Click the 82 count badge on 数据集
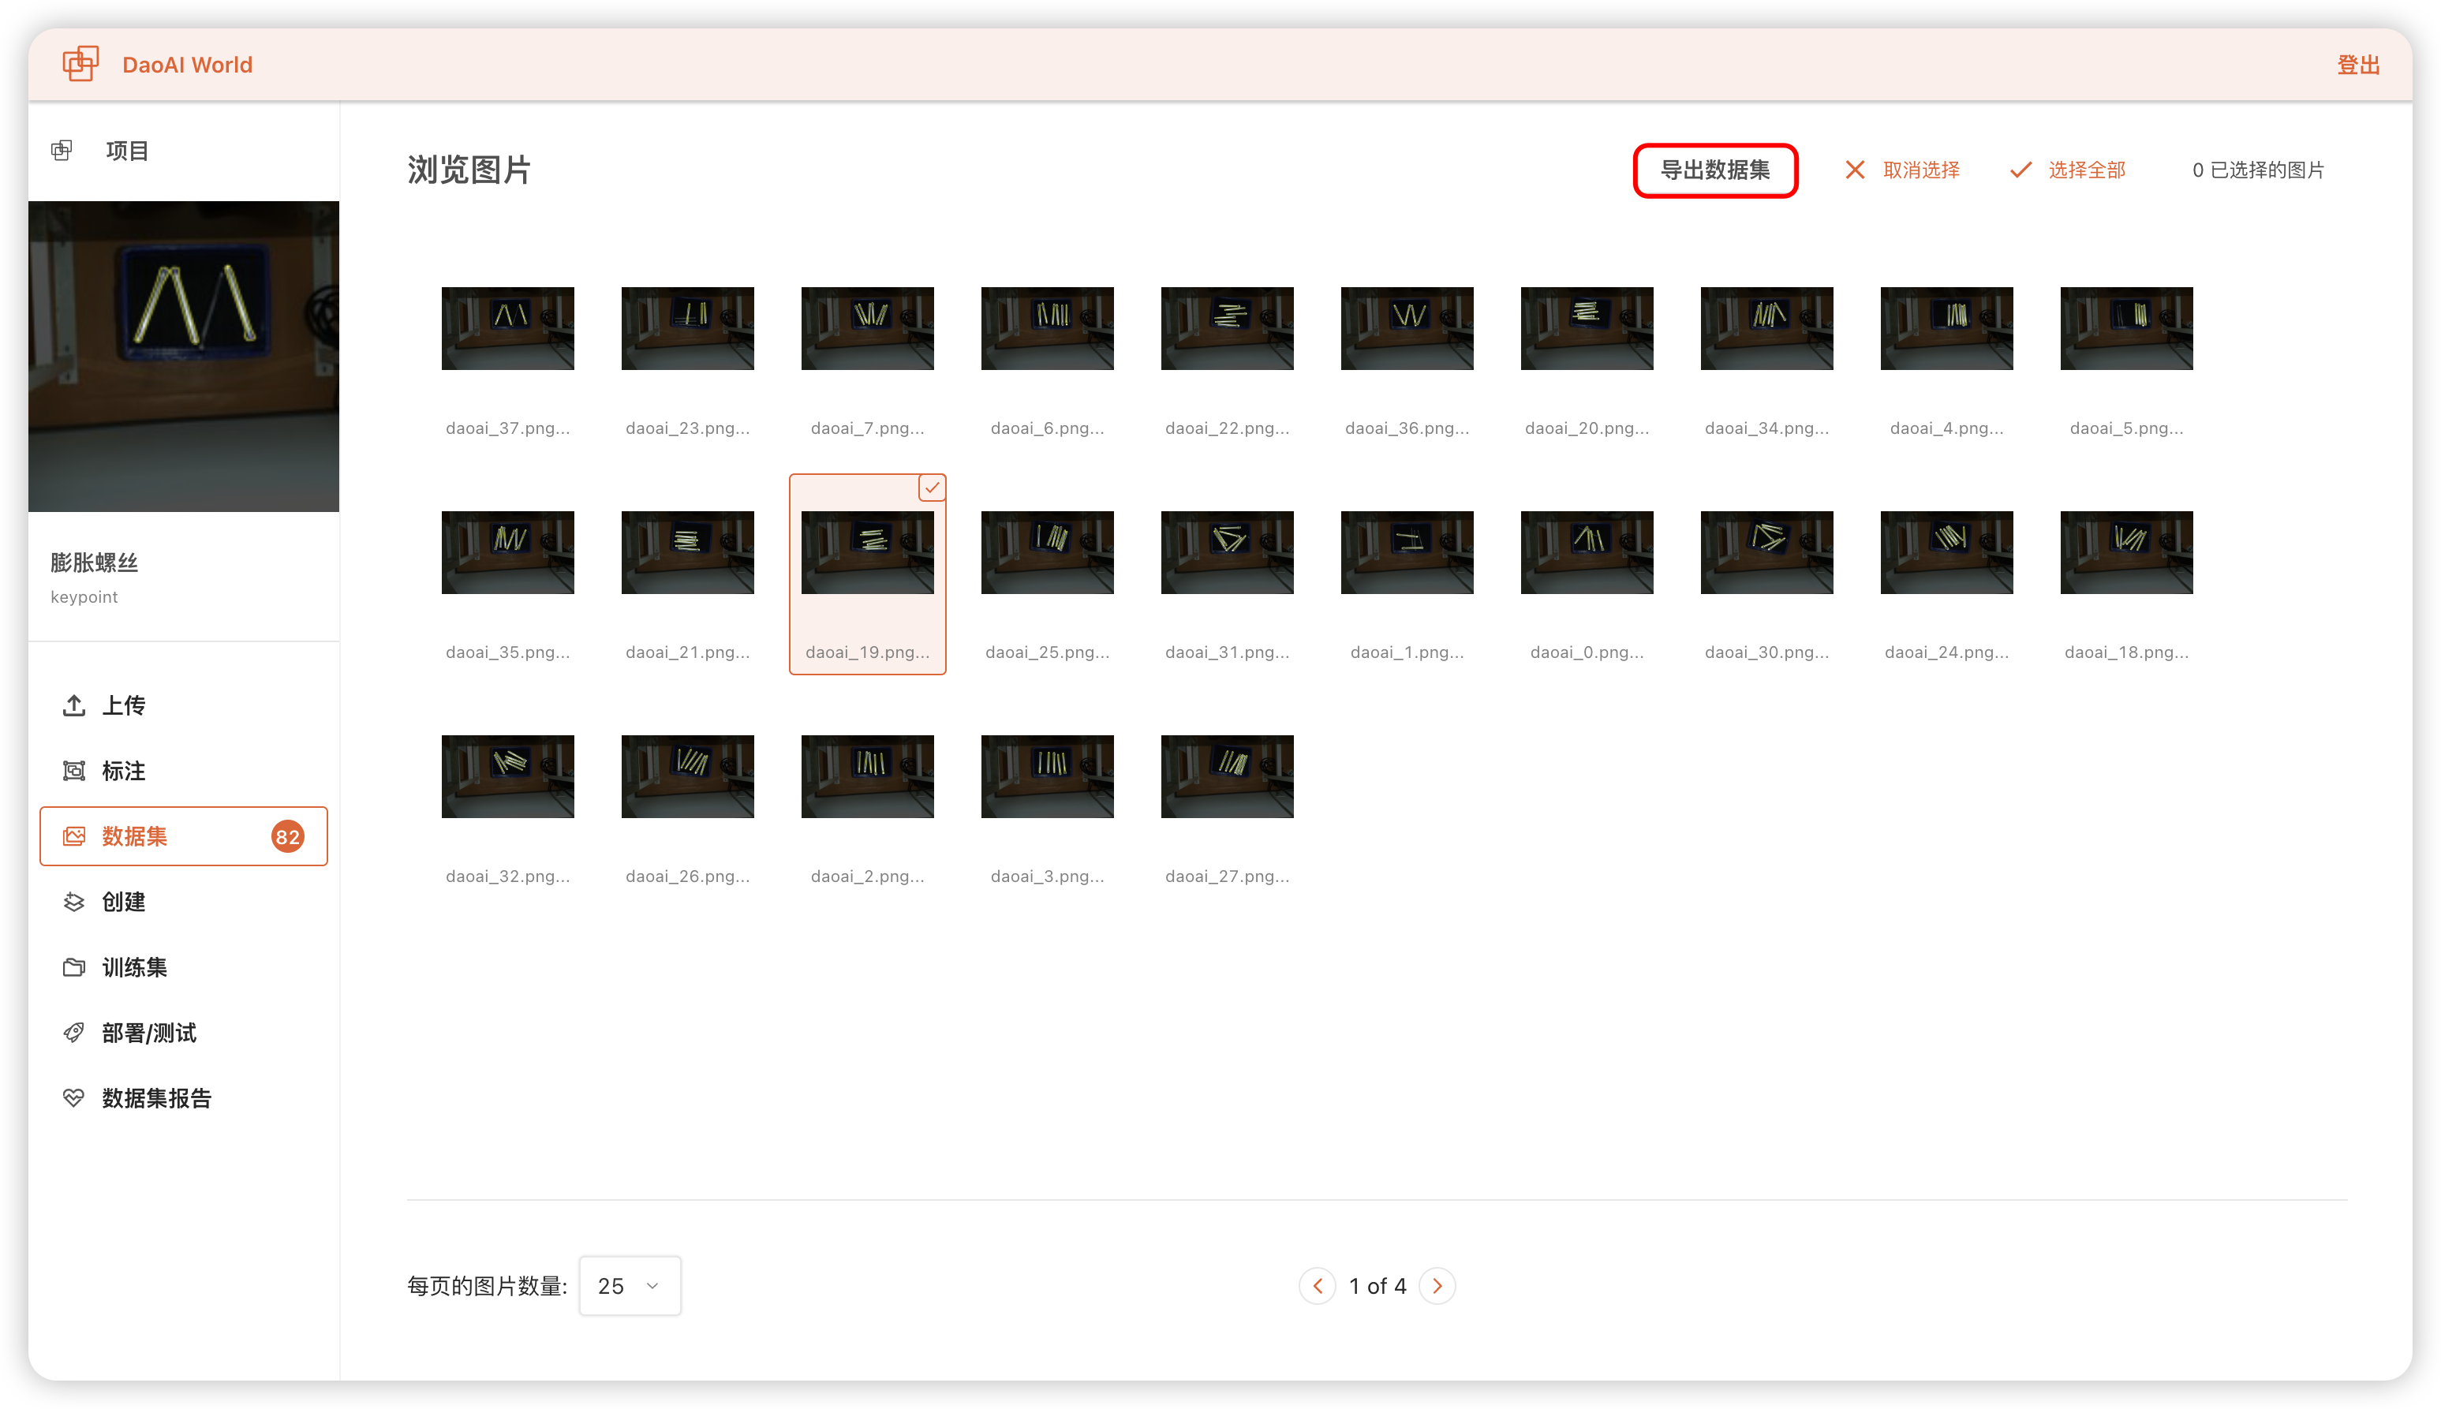 click(287, 836)
